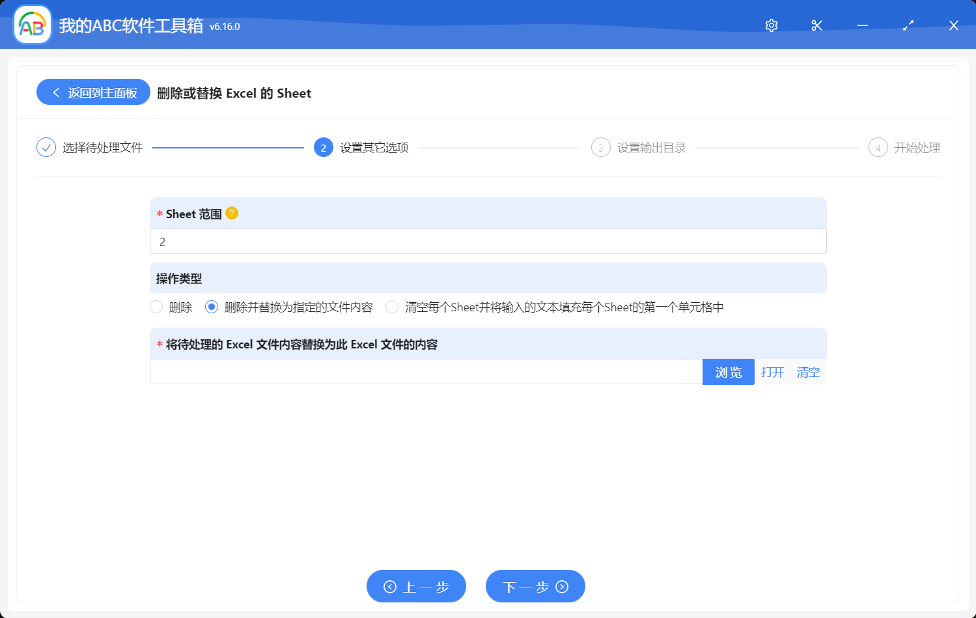Image resolution: width=976 pixels, height=618 pixels.
Task: Select 删除并替换为指定的文件内容 option
Action: coord(211,306)
